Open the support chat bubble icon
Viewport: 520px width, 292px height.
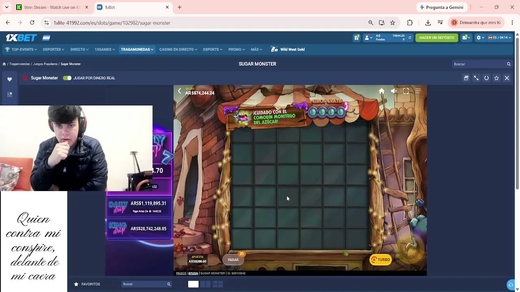coord(511,285)
